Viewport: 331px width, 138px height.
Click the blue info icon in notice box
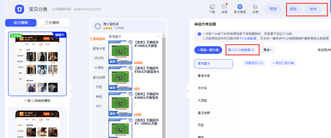click(x=199, y=34)
